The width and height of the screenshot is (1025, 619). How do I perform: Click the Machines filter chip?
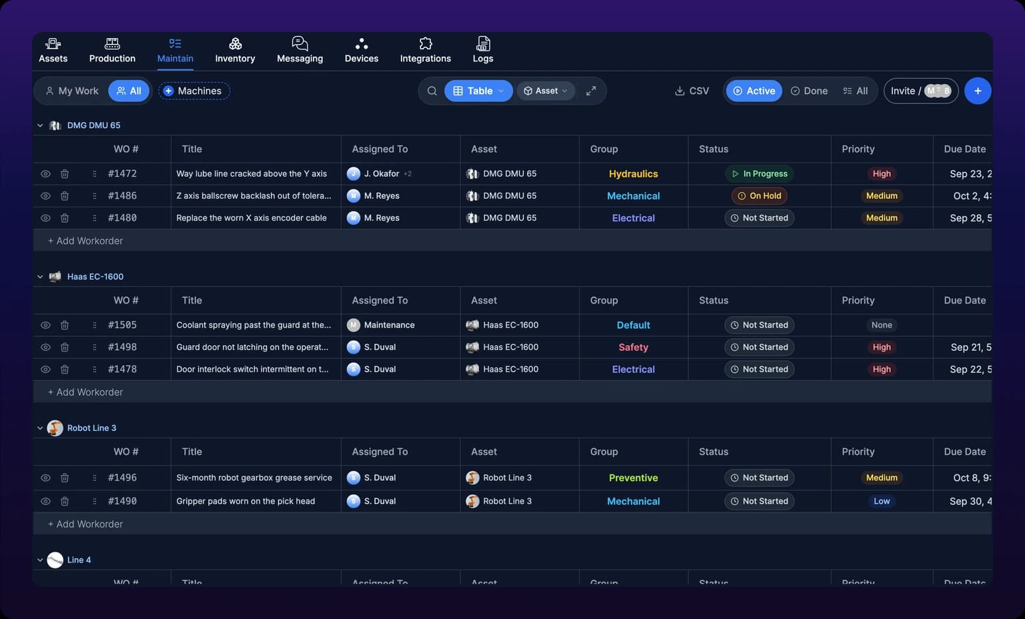click(x=194, y=91)
